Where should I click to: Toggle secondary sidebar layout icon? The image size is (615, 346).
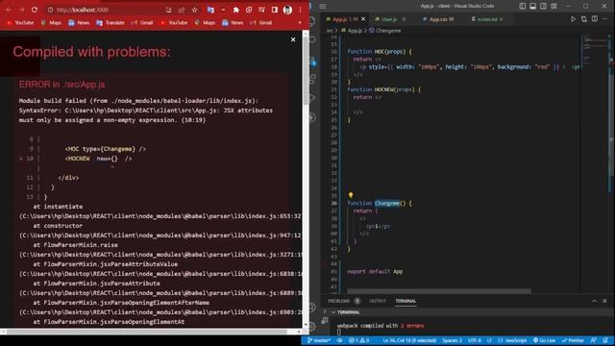(x=543, y=6)
